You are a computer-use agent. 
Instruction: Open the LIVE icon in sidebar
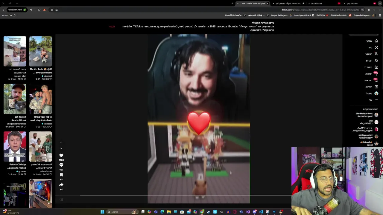(x=376, y=67)
